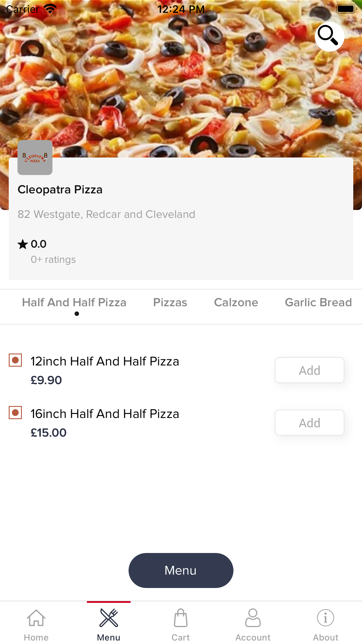Open the Home tab icon
362x644 pixels.
pyautogui.click(x=36, y=618)
